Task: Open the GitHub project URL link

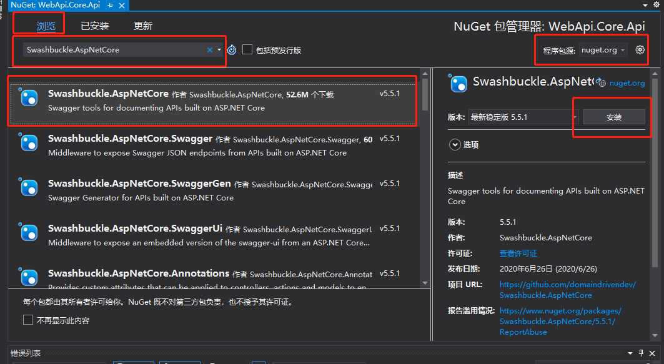Action: point(567,290)
